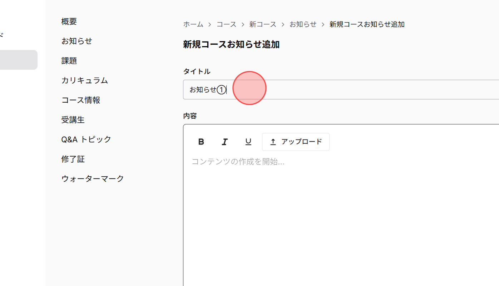Toggle bold formatting in the editor
The height and width of the screenshot is (286, 499).
click(201, 142)
